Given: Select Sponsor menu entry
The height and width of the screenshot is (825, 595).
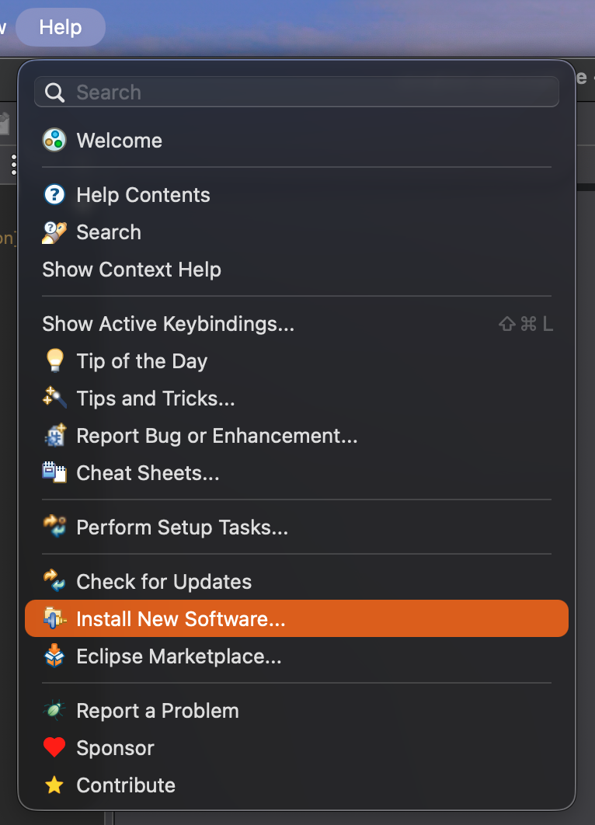Looking at the screenshot, I should tap(297, 747).
